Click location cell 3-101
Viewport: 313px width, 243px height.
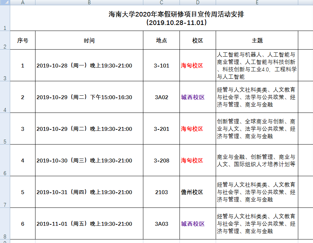coord(162,65)
